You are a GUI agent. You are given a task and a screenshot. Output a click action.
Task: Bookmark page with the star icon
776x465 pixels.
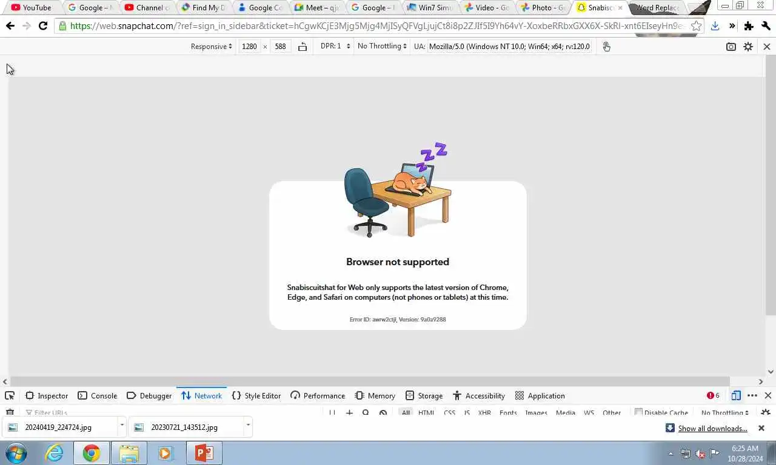tap(696, 26)
